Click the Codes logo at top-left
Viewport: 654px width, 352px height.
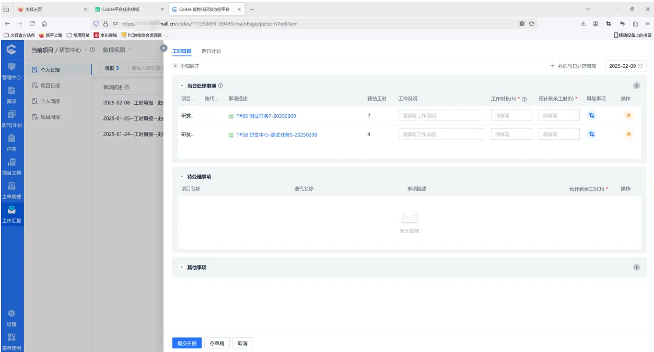pos(11,49)
